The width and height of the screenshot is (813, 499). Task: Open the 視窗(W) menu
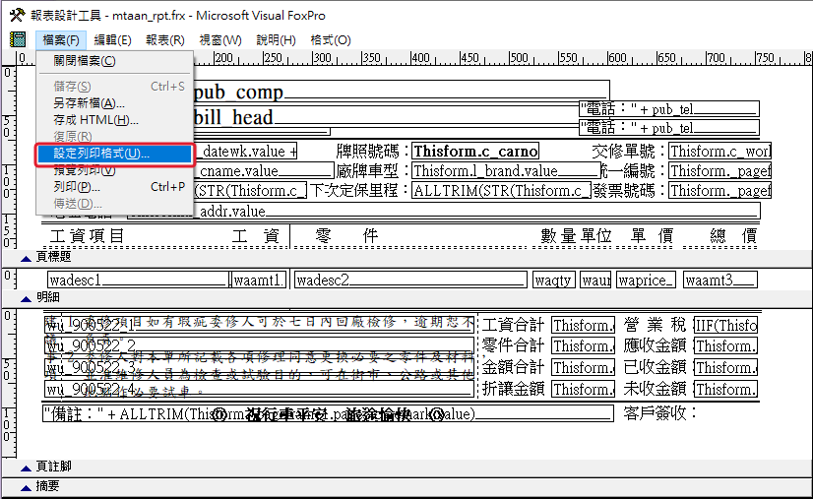[220, 40]
